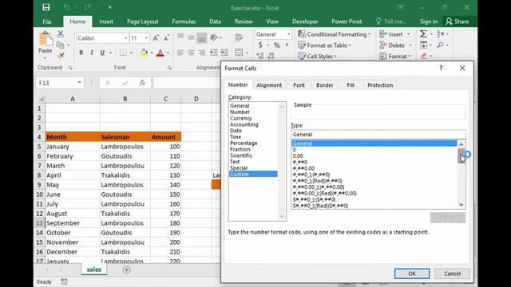Select the sales sheet tab
This screenshot has height=287, width=511.
click(x=94, y=269)
